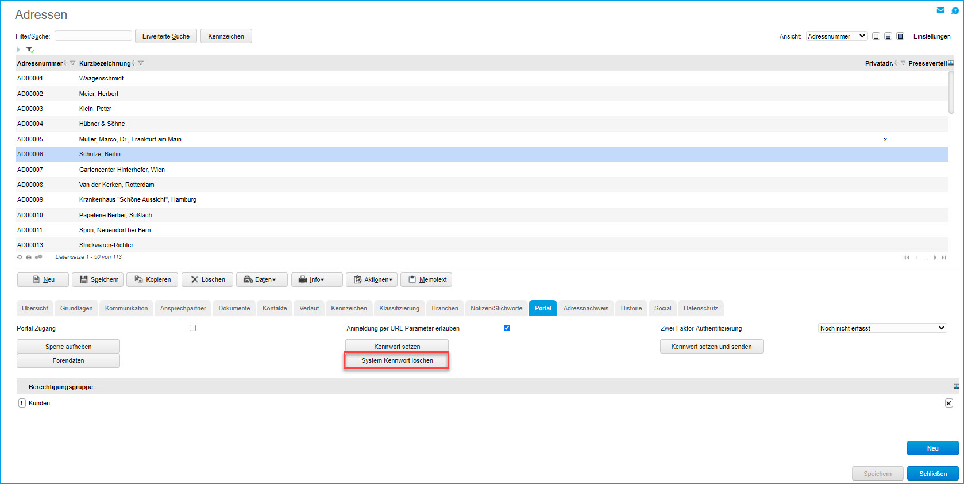Screen dimensions: 964x484
Task: Uncheck Anmeldung per URL-Parameter erlauben
Action: (x=507, y=328)
